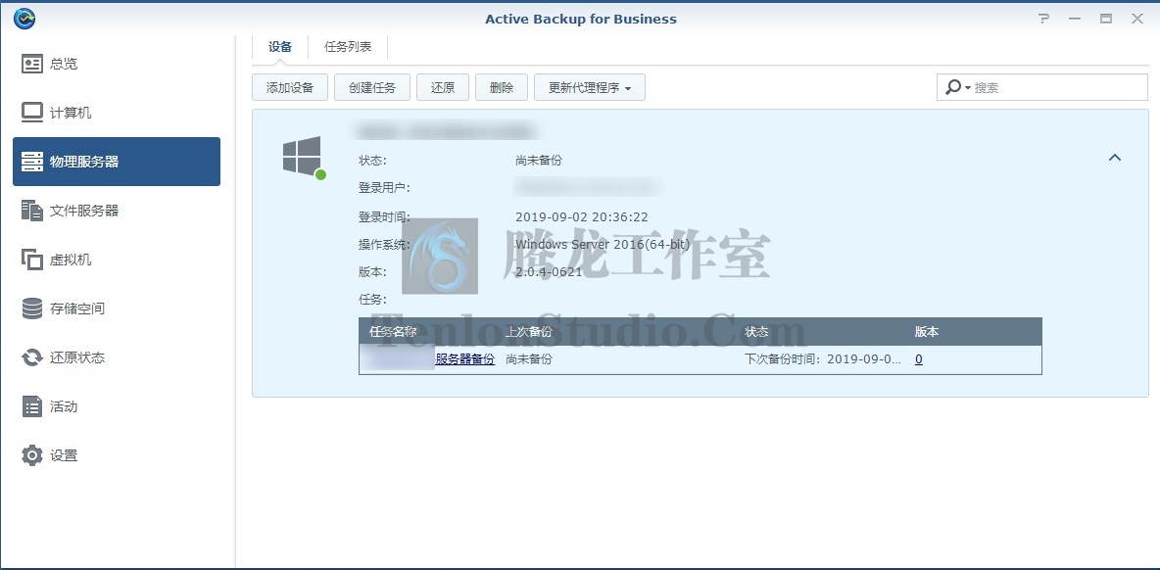Collapse the server device details chevron
The width and height of the screenshot is (1160, 570).
(1115, 158)
